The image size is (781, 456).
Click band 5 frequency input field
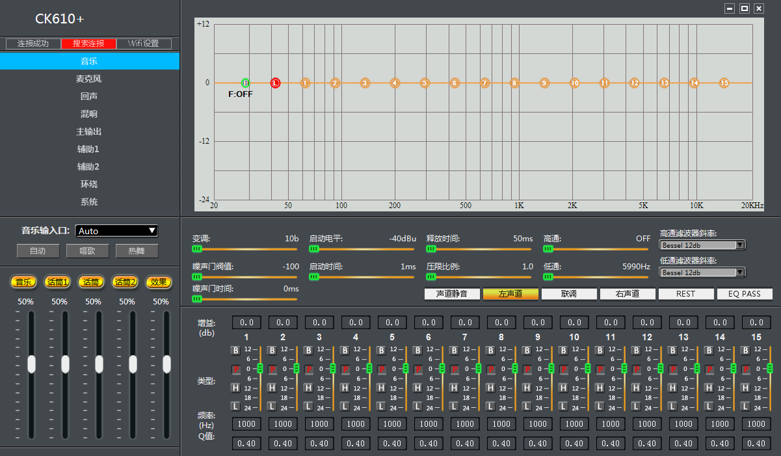pos(392,423)
